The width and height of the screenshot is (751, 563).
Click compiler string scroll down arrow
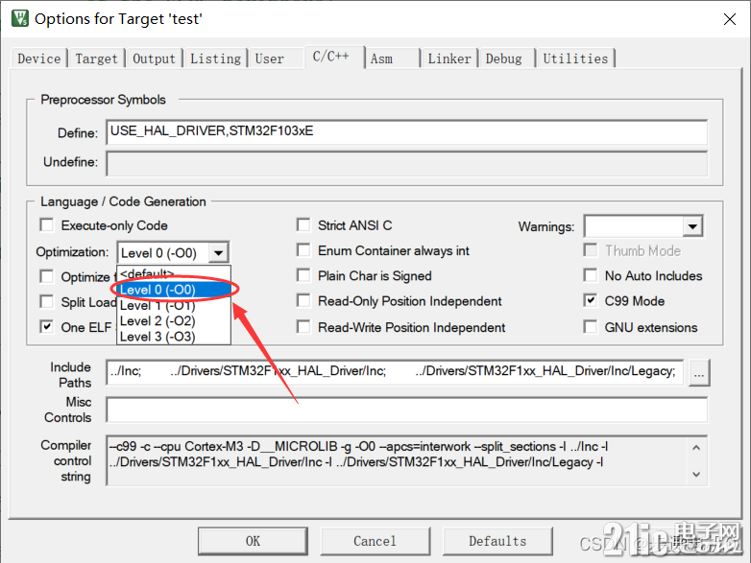(697, 474)
